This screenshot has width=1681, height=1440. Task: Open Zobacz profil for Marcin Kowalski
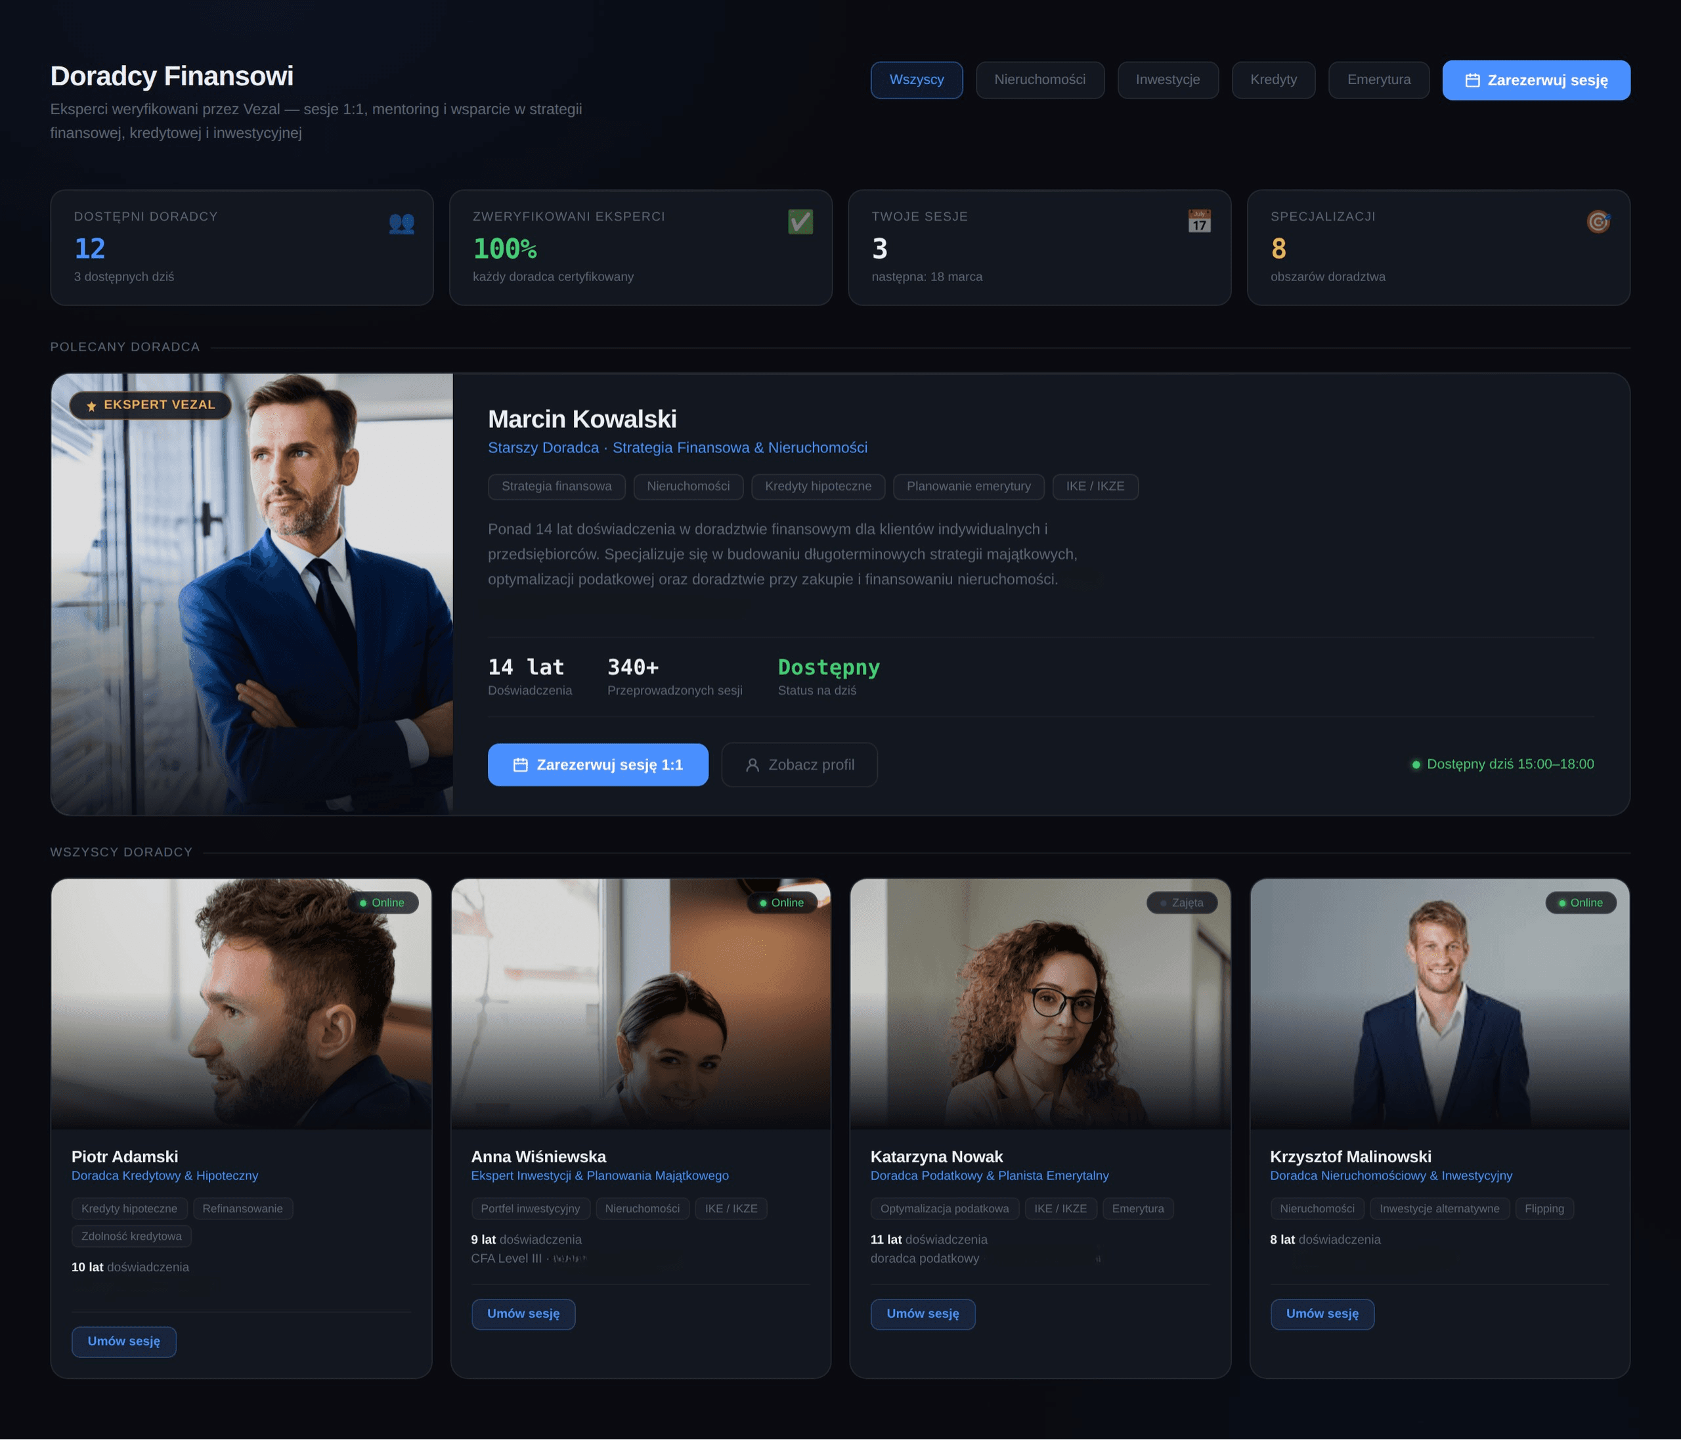coord(798,764)
